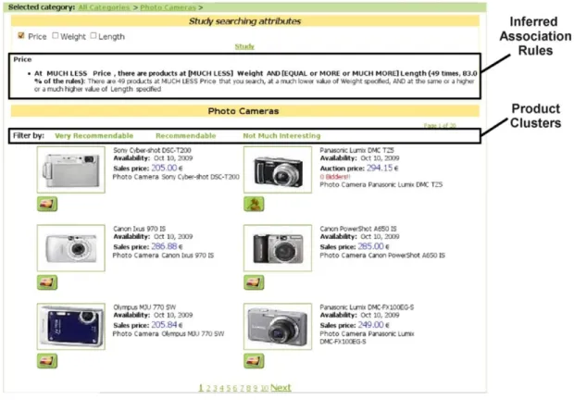Click Panasonic Lumix DMC-FX100EG-S product title

point(367,307)
